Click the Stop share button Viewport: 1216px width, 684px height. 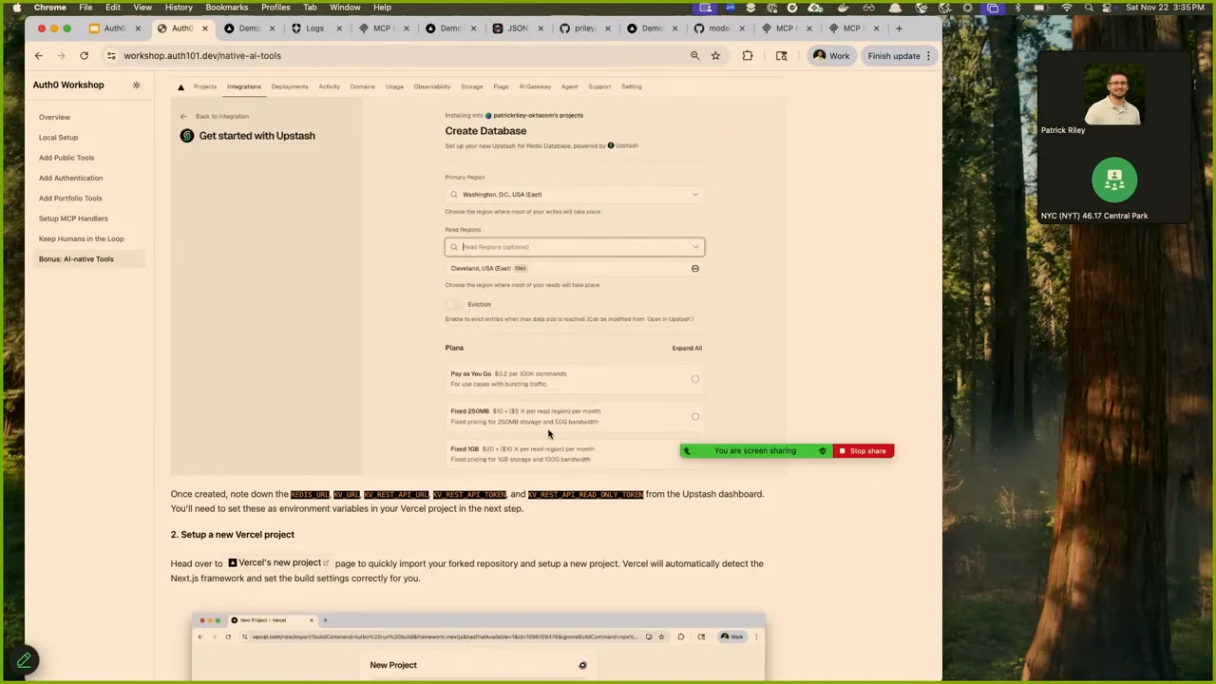pyautogui.click(x=863, y=451)
